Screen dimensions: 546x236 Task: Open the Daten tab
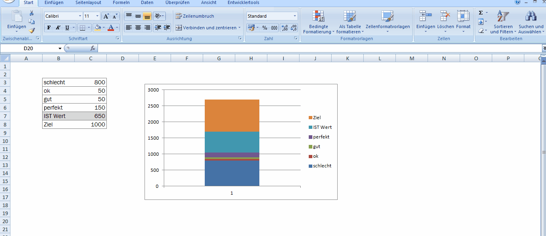147,2
